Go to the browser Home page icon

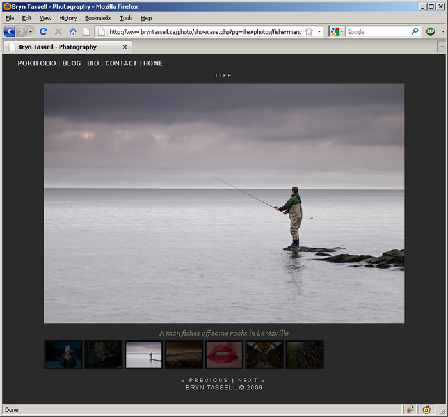[x=73, y=31]
